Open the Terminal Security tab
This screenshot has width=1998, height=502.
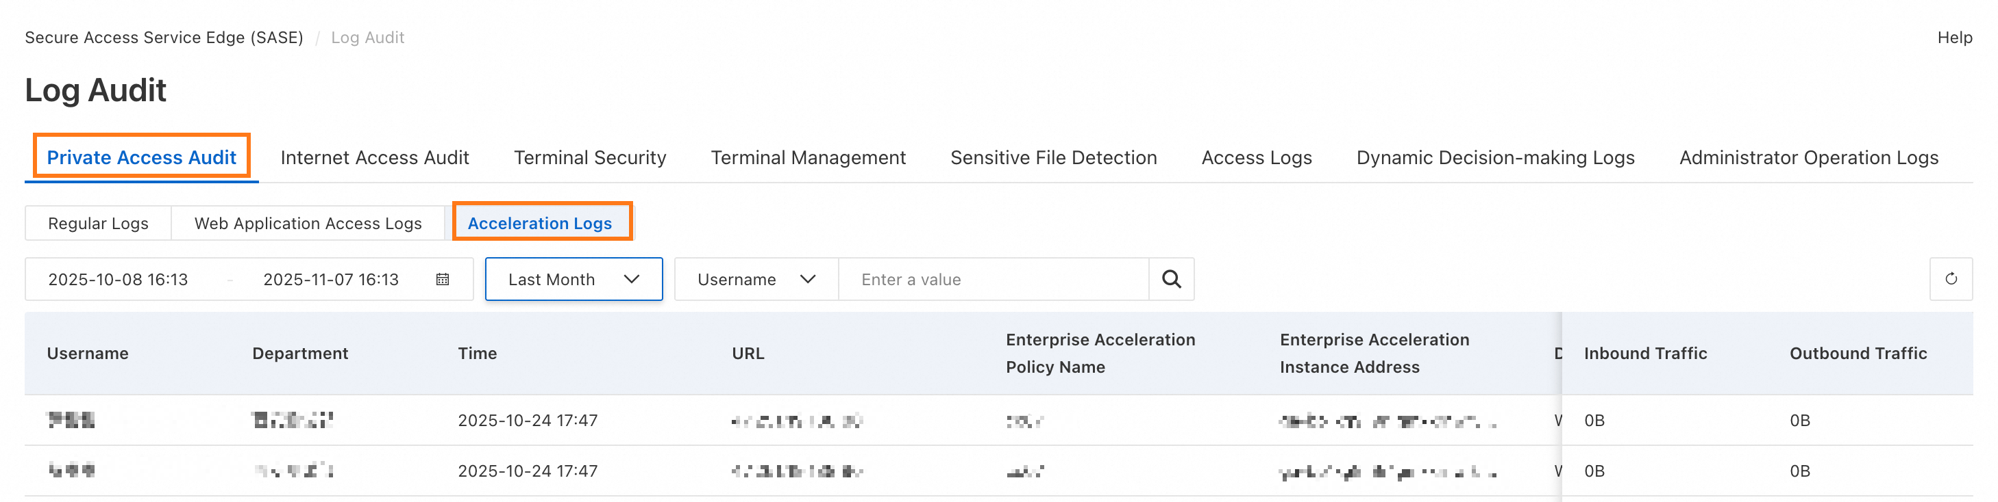point(589,157)
